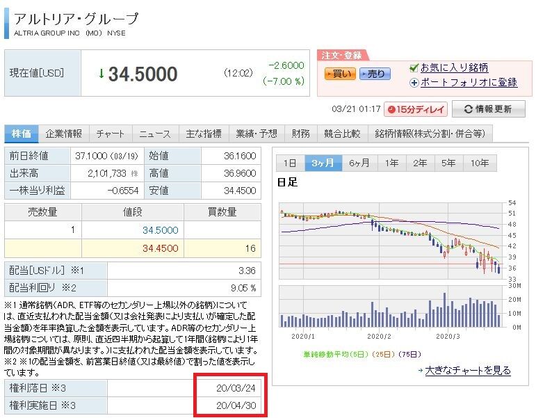This screenshot has width=536, height=418.
Task: Click the 現在値[USD] label
Action: point(37,73)
